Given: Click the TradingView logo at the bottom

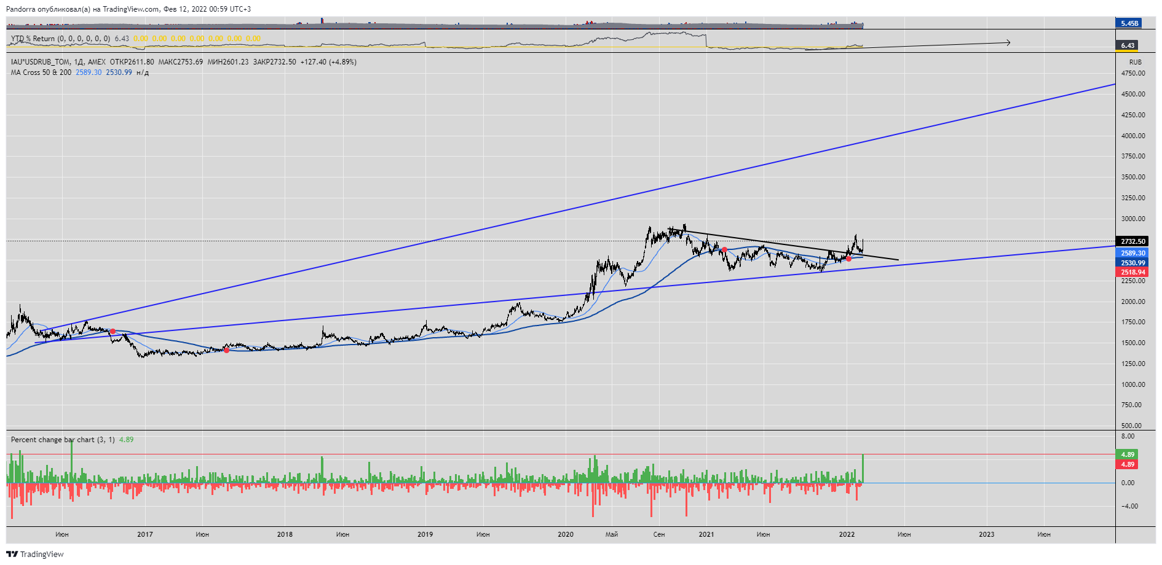Looking at the screenshot, I should pyautogui.click(x=35, y=554).
